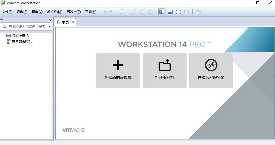Click the Unity mode toolbar icon

pos(187,12)
